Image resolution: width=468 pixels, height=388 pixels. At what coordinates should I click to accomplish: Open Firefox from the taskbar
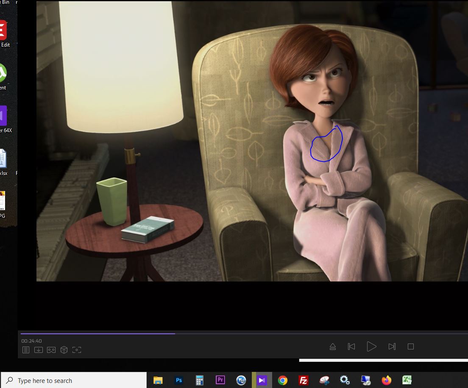386,380
